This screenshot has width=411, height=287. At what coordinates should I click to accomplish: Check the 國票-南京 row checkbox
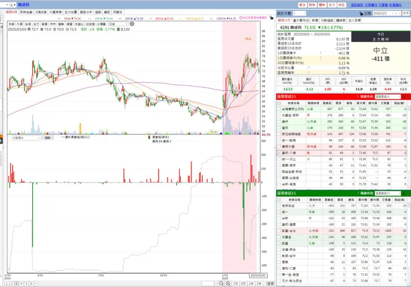tap(279, 165)
